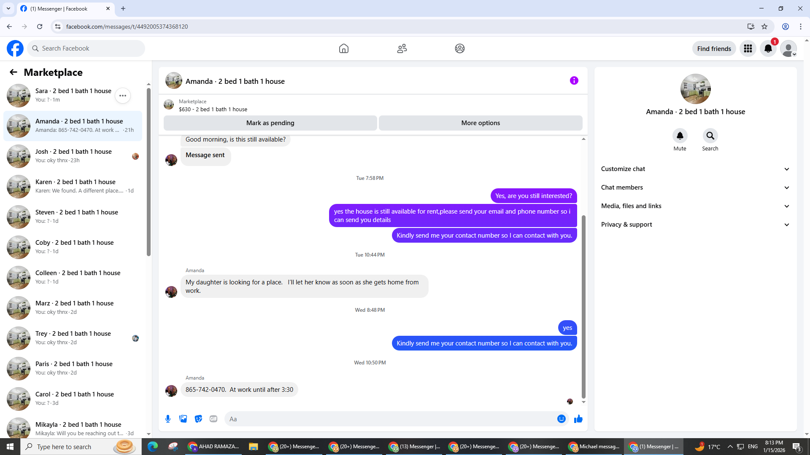810x455 pixels.
Task: Send a thumbs up like
Action: (x=578, y=419)
